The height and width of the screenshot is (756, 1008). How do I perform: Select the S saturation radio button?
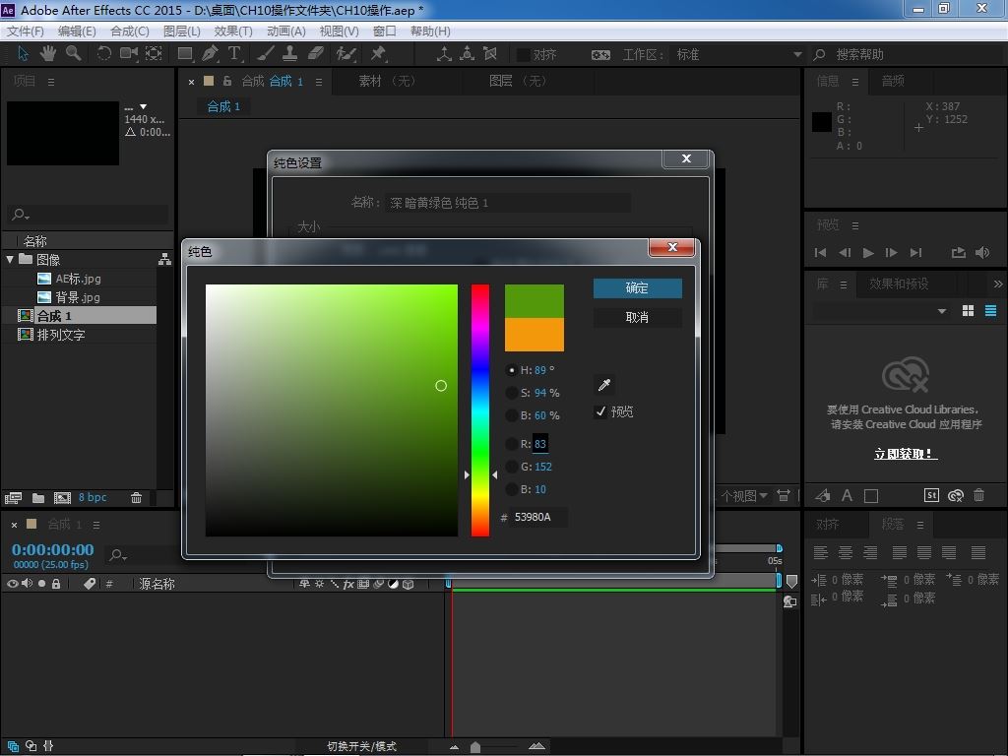(x=512, y=393)
